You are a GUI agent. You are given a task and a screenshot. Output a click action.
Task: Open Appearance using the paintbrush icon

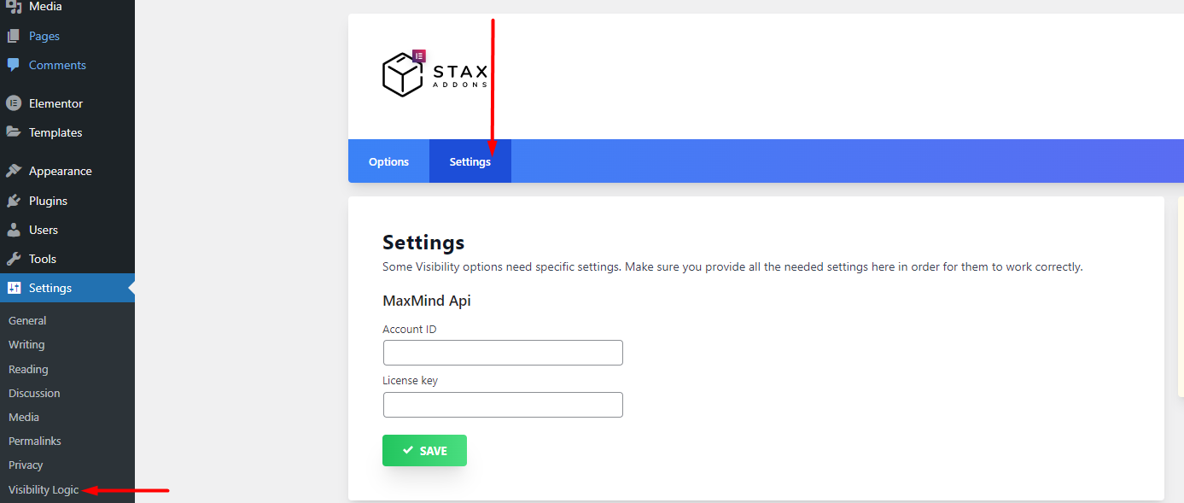[x=15, y=170]
